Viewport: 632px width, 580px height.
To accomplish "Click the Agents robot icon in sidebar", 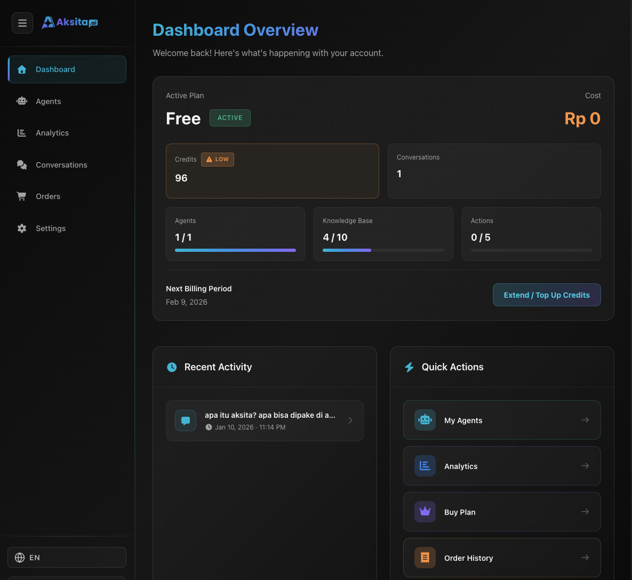I will (22, 101).
